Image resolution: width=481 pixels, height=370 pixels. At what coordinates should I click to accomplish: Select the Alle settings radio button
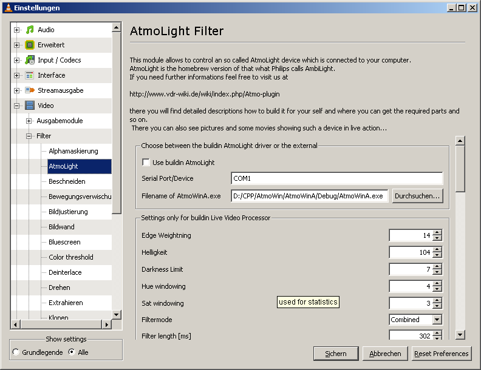tap(72, 352)
